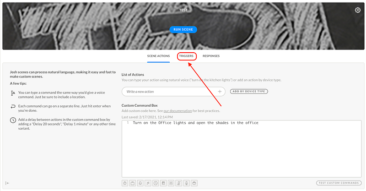Click the 'Last saved: 2/17/2021, 12:14 PM' text
The width and height of the screenshot is (366, 191).
[x=147, y=117]
